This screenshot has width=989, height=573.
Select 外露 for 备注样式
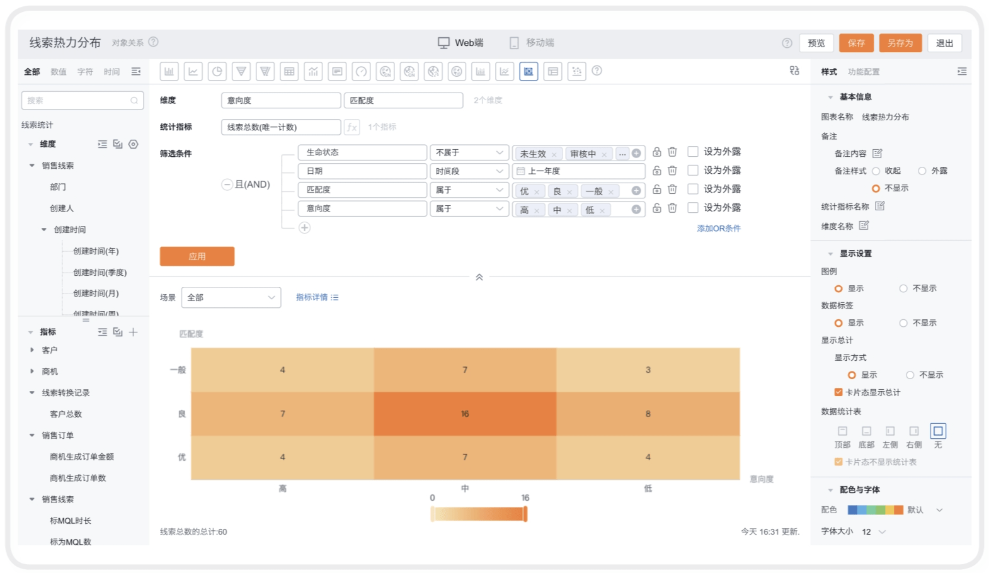coord(922,171)
